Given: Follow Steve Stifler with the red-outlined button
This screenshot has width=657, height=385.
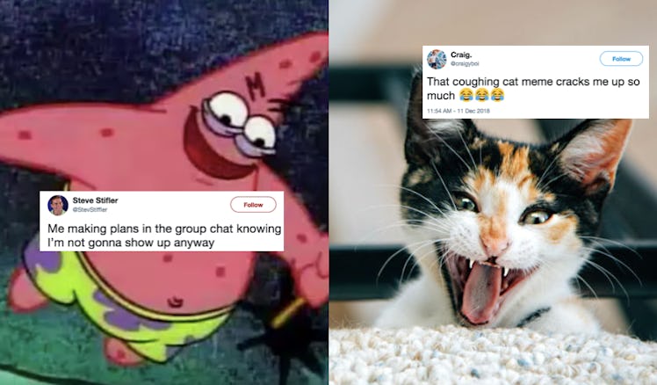Looking at the screenshot, I should 253,205.
